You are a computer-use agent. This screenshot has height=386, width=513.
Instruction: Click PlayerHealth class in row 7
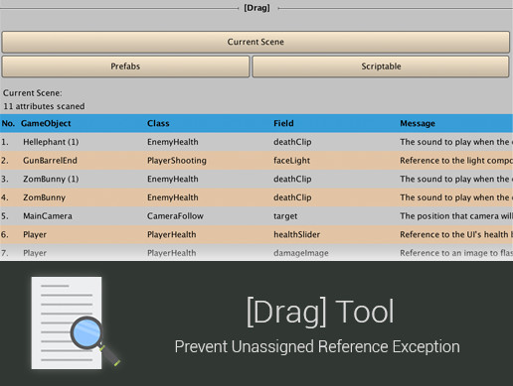(171, 253)
